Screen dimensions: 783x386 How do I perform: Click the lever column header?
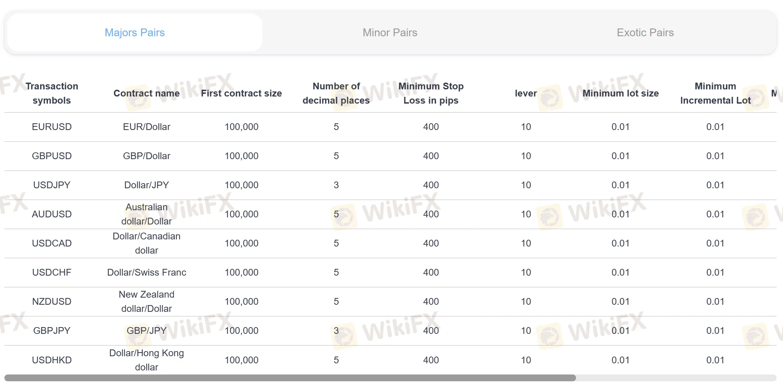pos(525,93)
